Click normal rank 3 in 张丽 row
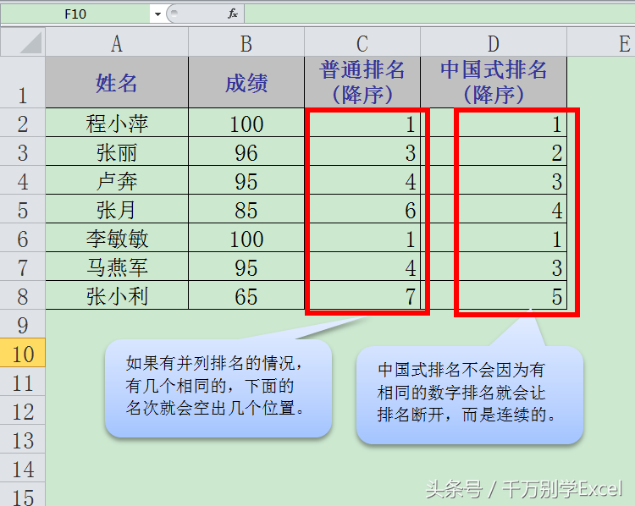The height and width of the screenshot is (506, 635). [362, 151]
